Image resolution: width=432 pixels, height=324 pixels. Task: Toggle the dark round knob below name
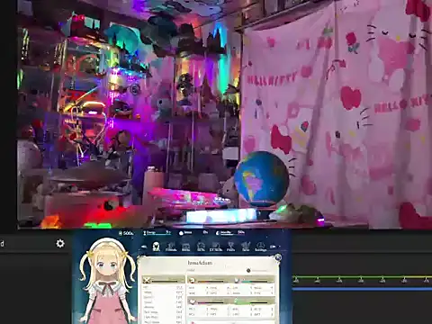pos(248,271)
